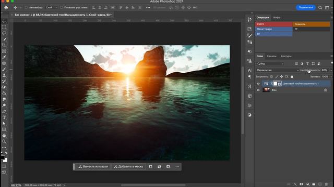Toggle lock position icon
This screenshot has height=187, width=334.
(x=281, y=76)
